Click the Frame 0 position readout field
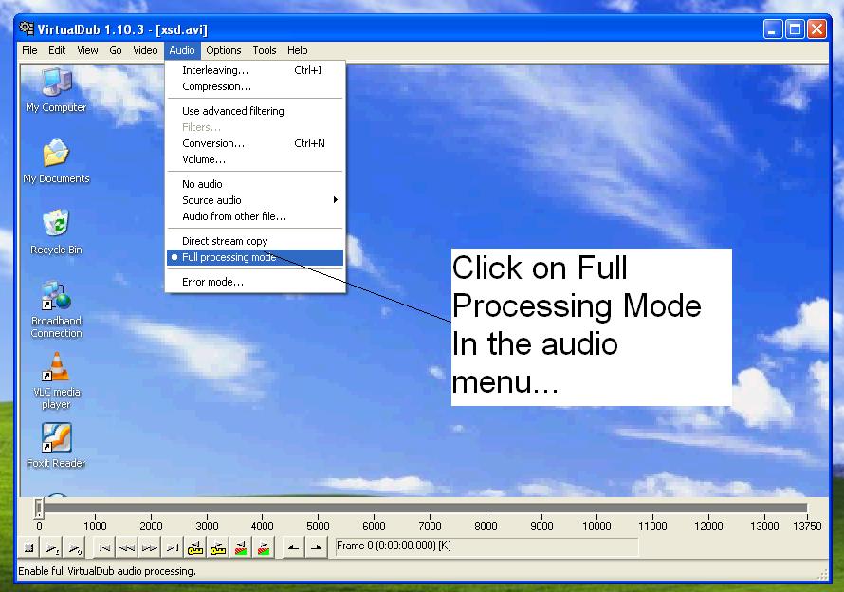 486,546
